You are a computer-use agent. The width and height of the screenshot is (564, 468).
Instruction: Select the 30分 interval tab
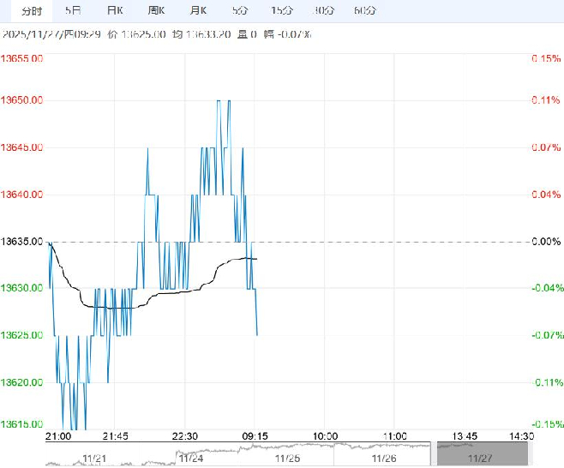324,10
